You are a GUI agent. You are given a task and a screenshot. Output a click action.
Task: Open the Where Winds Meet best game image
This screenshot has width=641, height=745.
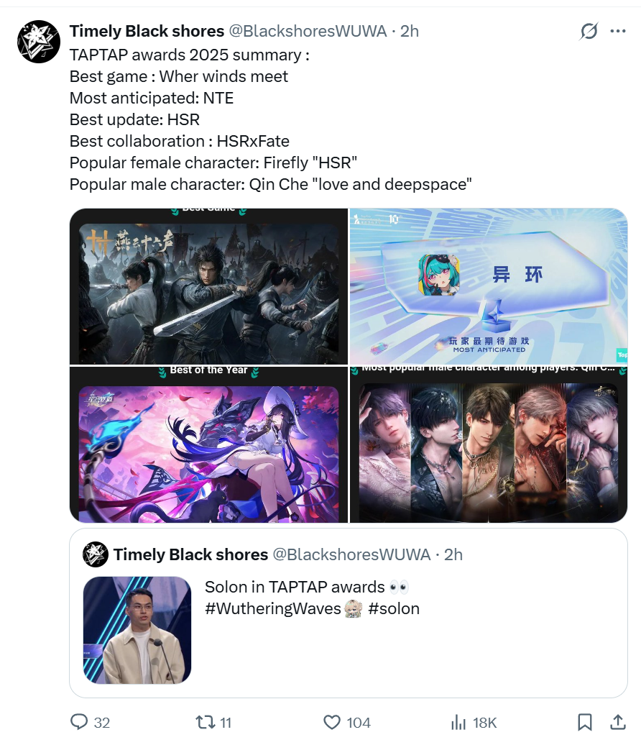pyautogui.click(x=208, y=286)
